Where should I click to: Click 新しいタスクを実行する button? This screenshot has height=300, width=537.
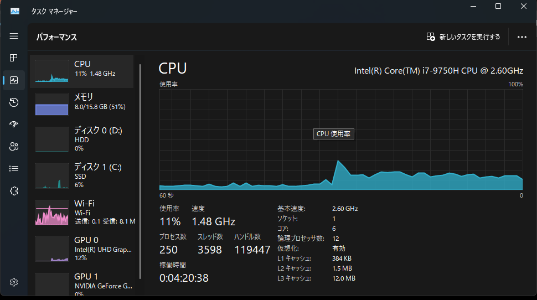[x=463, y=37]
